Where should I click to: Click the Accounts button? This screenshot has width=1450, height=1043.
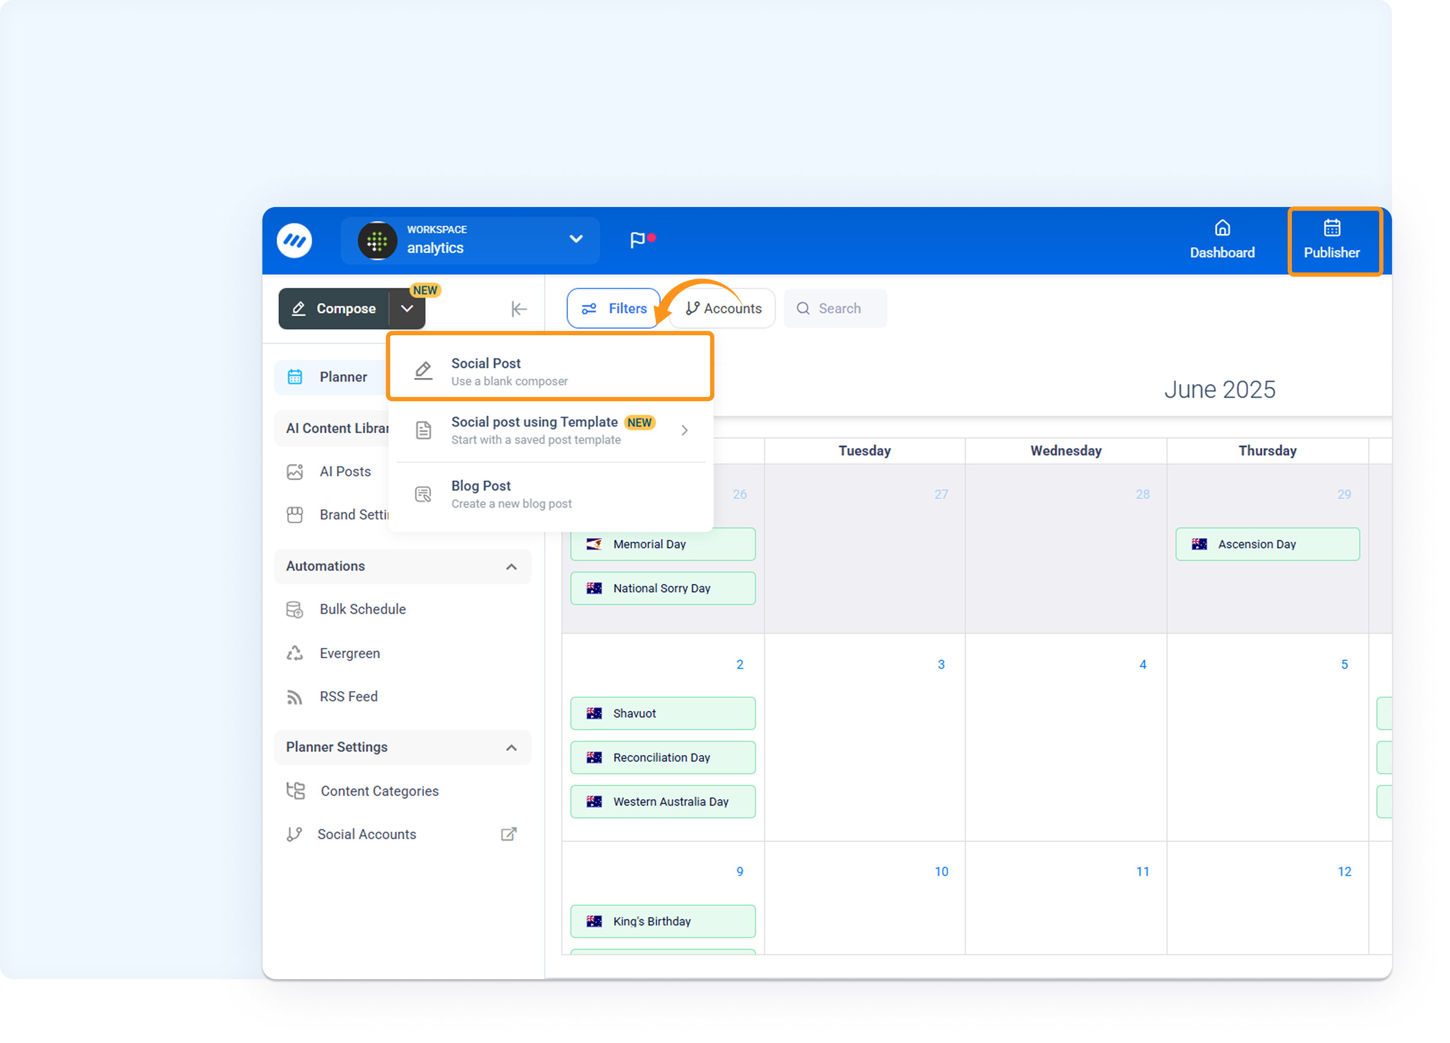point(723,309)
